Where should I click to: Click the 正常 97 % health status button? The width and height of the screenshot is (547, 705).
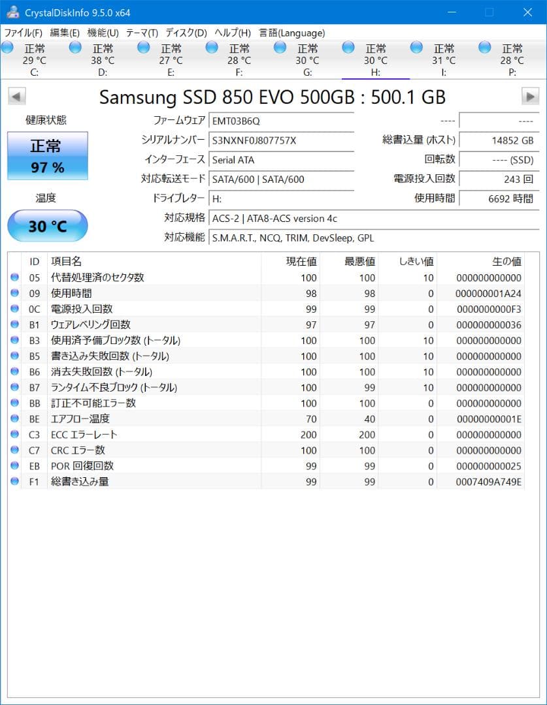(x=48, y=156)
